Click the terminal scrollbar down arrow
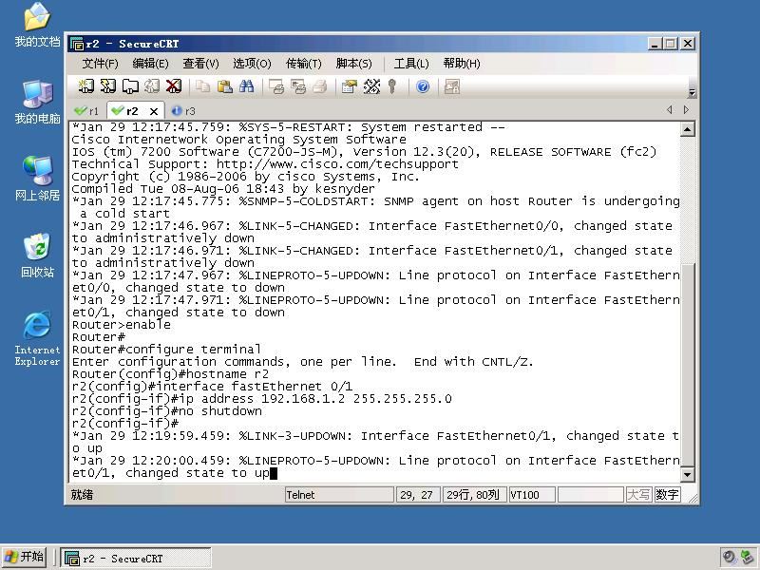760x570 pixels. (687, 474)
